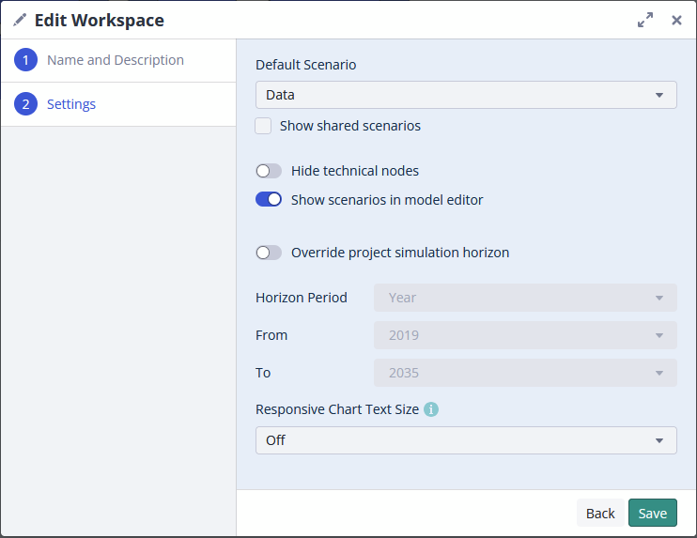Viewport: 697px width, 538px height.
Task: Click the pencil edit icon in title
Action: (x=20, y=20)
